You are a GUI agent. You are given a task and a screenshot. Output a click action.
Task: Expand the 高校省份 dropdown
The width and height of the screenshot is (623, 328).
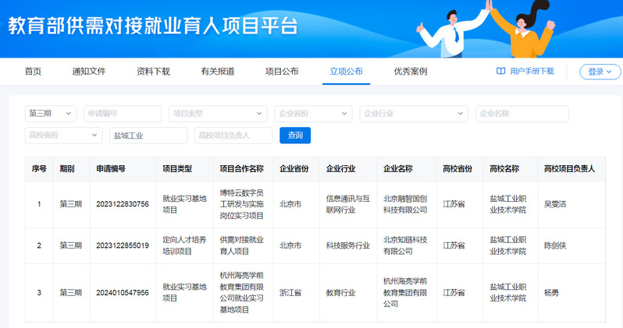click(x=63, y=136)
